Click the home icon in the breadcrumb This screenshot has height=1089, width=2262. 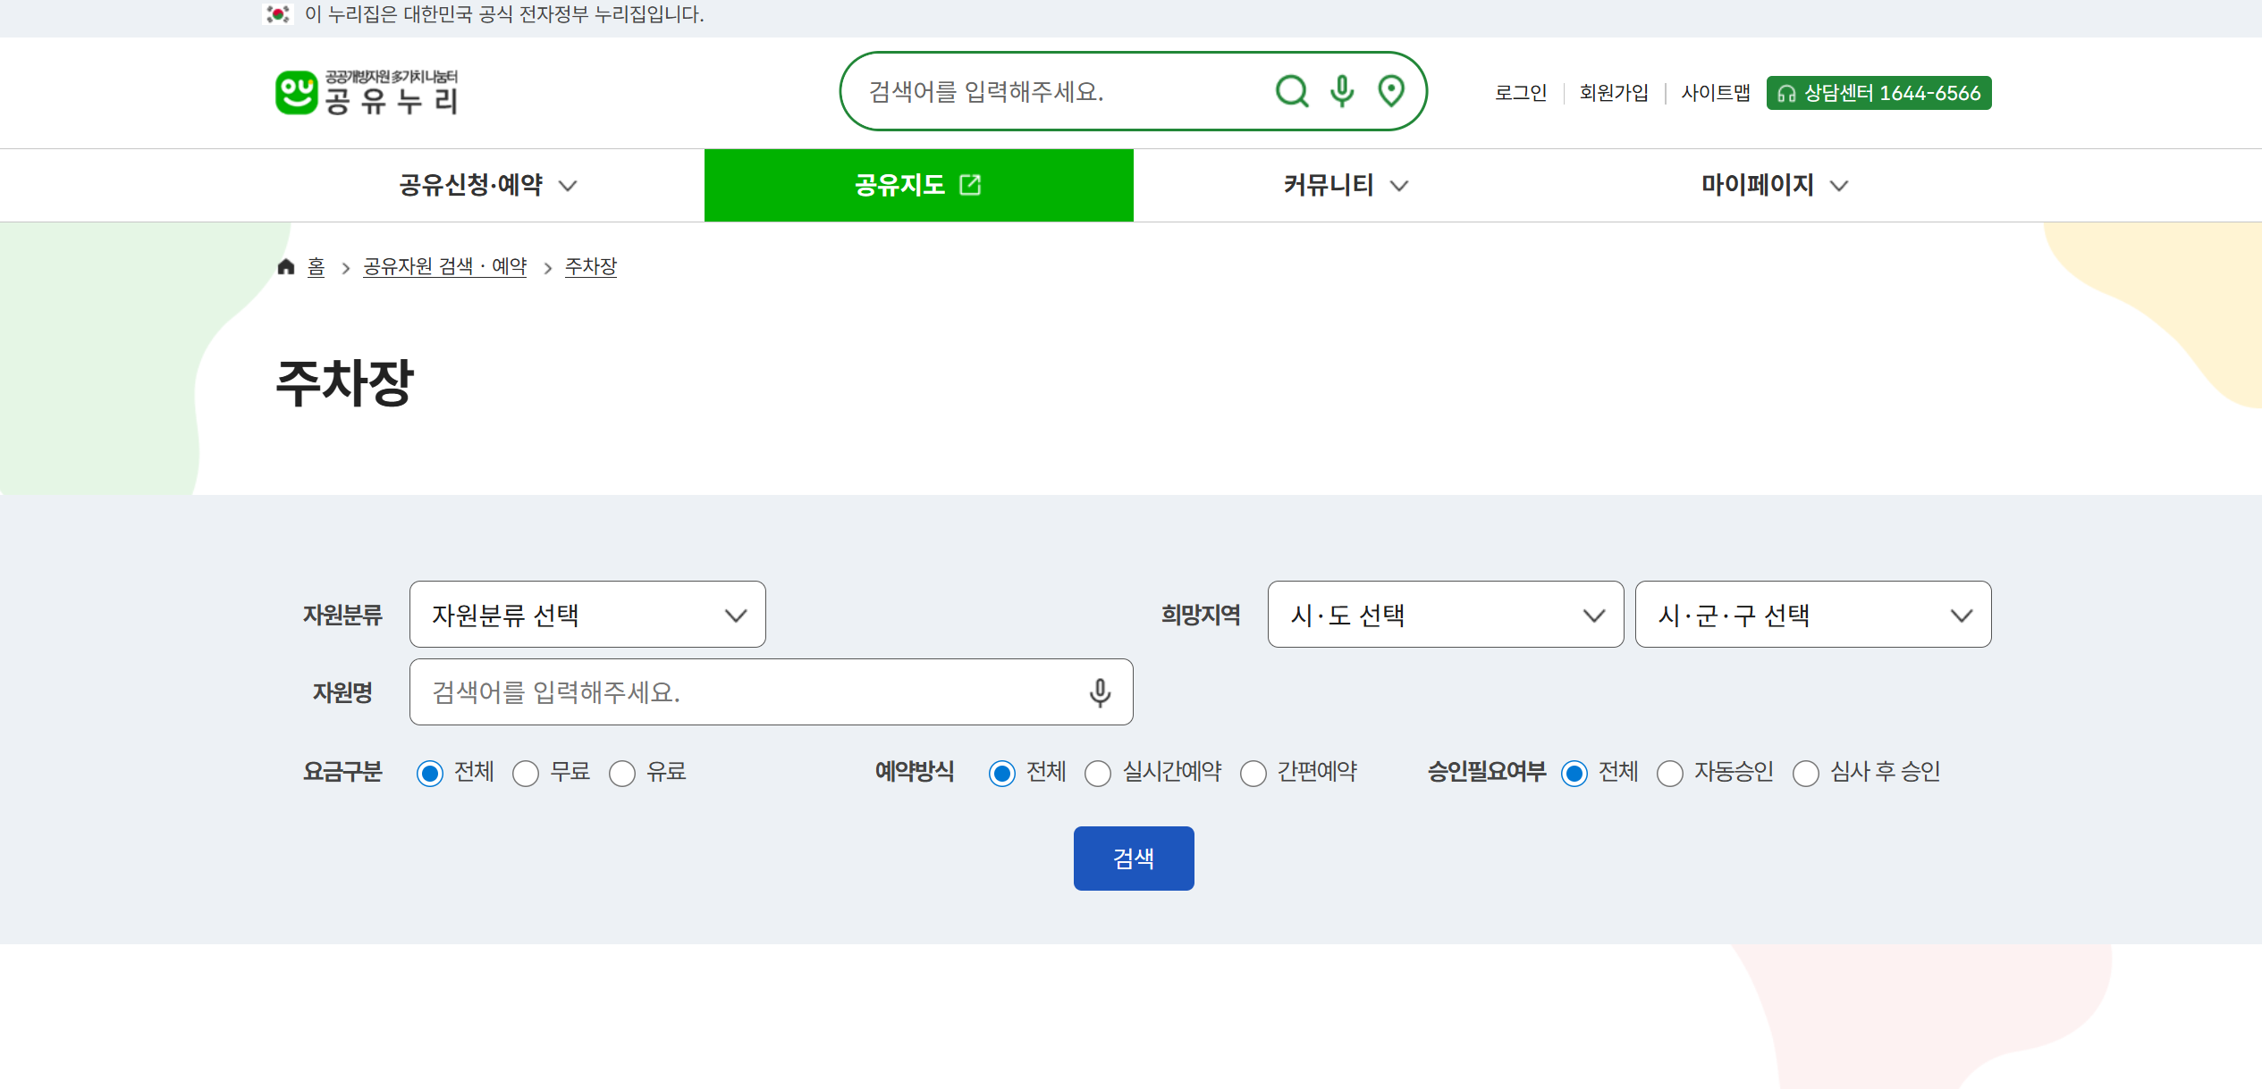(x=285, y=265)
